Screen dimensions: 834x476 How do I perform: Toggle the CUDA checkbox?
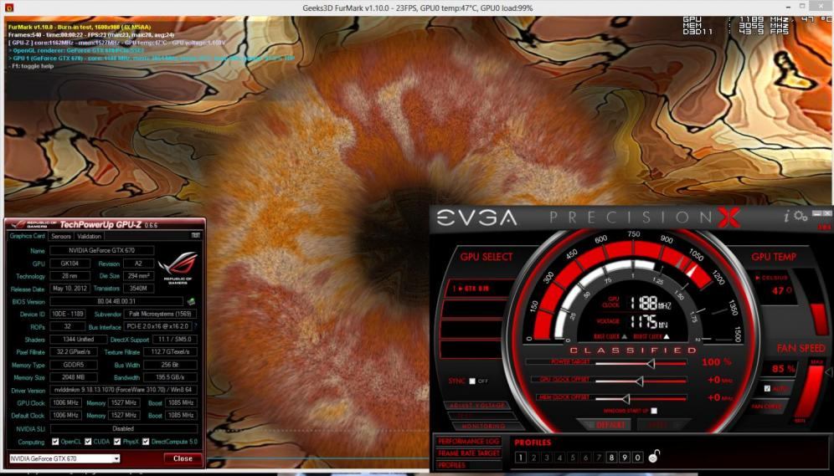coord(88,442)
